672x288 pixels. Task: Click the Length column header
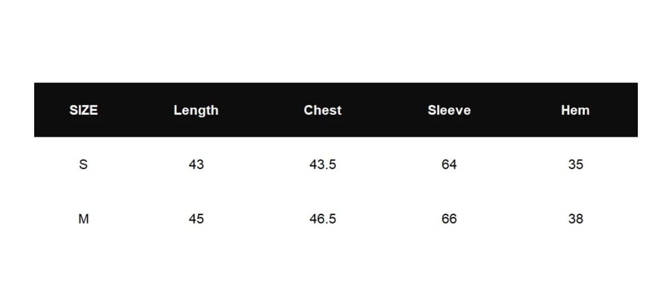point(196,110)
